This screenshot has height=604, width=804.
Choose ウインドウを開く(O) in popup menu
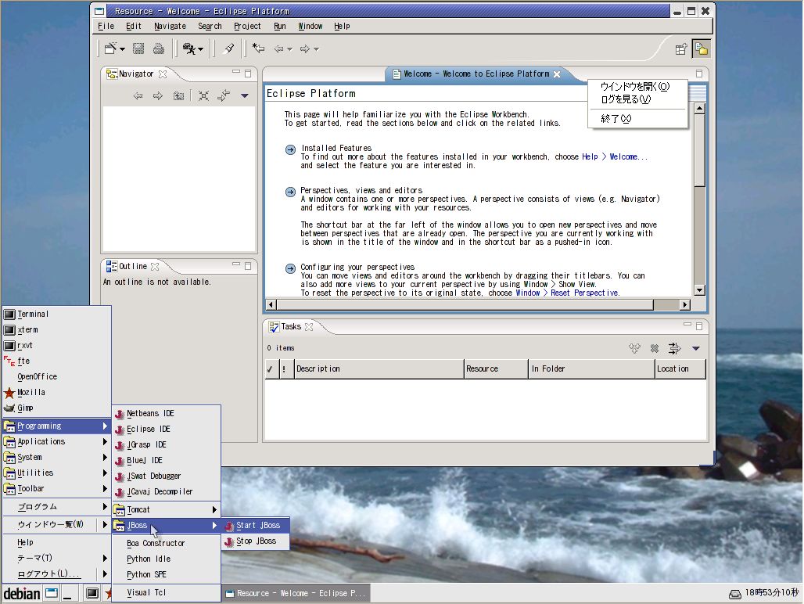(635, 87)
